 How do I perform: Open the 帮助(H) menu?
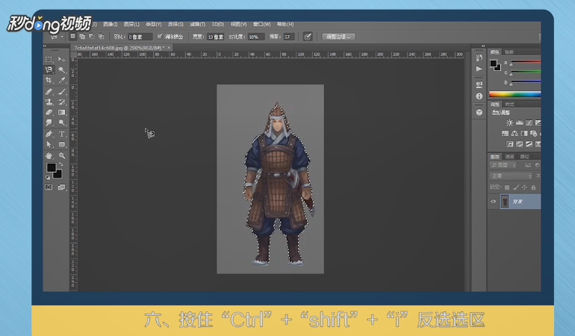coord(285,24)
